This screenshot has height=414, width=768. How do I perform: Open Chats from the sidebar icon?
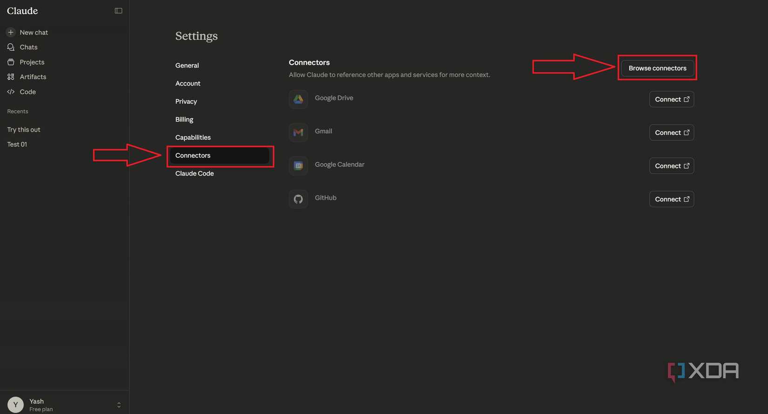point(11,47)
